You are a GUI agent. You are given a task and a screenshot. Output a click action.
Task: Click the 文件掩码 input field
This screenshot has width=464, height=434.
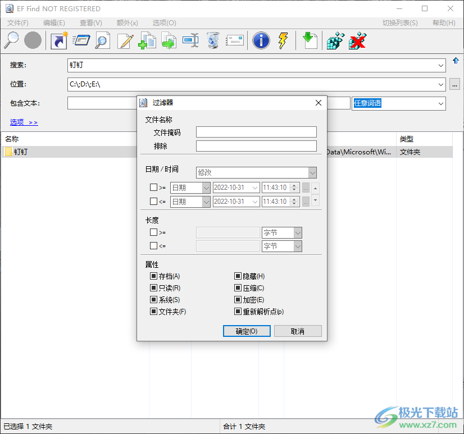[x=256, y=132]
